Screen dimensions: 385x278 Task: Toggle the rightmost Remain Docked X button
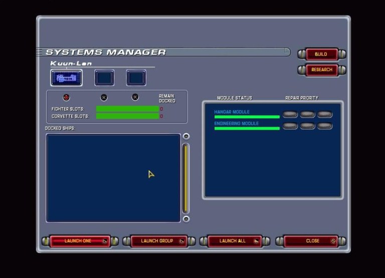click(x=135, y=97)
